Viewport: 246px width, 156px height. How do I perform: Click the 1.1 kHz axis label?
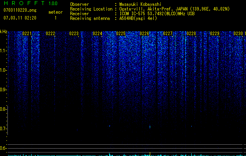[3, 51]
